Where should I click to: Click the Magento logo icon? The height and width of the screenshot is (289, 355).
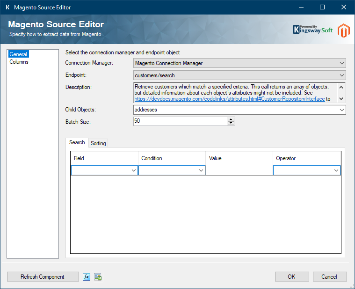click(x=344, y=30)
